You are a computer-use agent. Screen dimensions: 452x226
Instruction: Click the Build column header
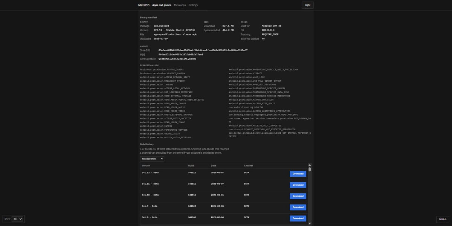[191, 166]
